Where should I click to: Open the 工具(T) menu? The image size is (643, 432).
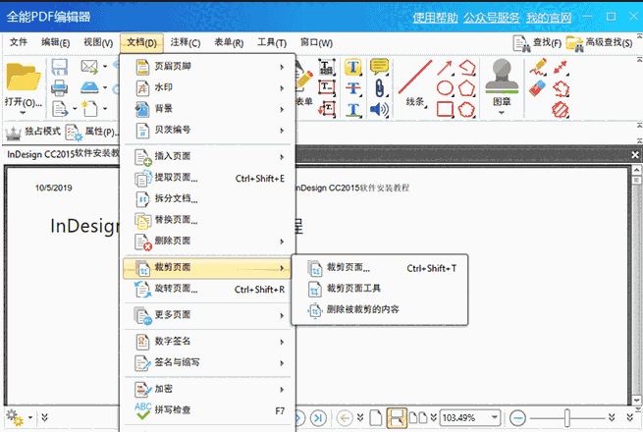click(272, 42)
